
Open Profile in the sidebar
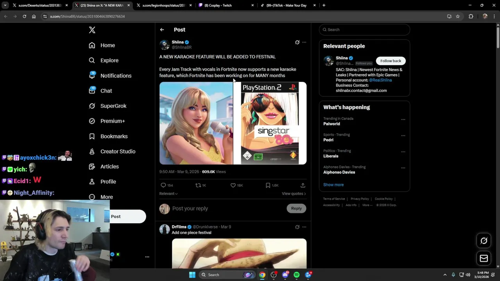(x=102, y=181)
